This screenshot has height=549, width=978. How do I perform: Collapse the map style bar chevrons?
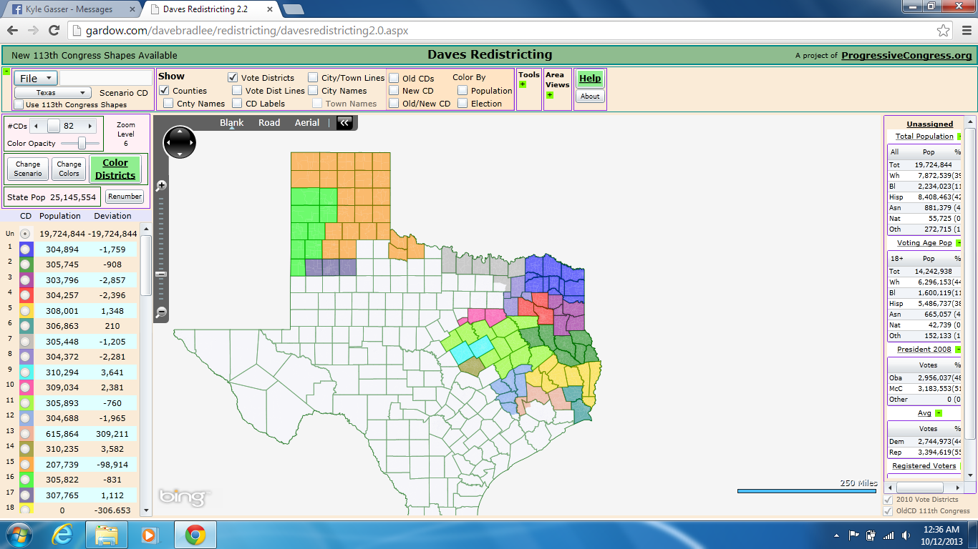[345, 122]
